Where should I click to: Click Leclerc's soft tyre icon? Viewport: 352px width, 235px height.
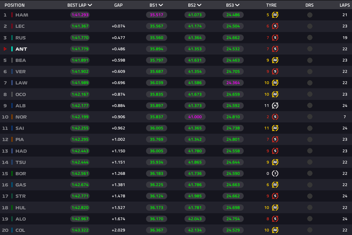click(x=275, y=26)
